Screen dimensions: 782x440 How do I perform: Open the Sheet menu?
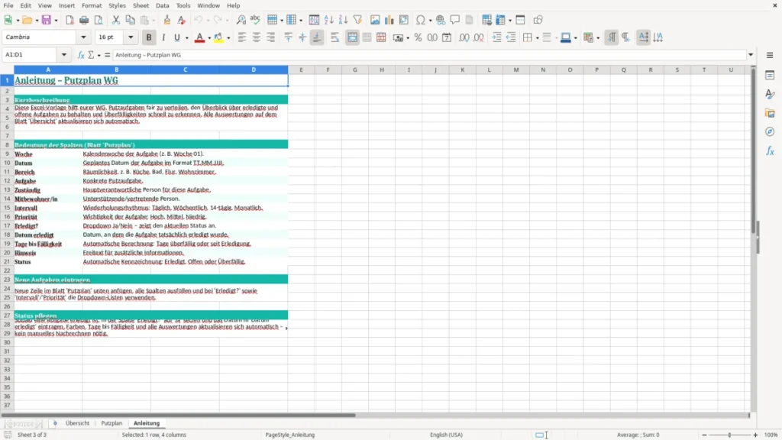(141, 5)
